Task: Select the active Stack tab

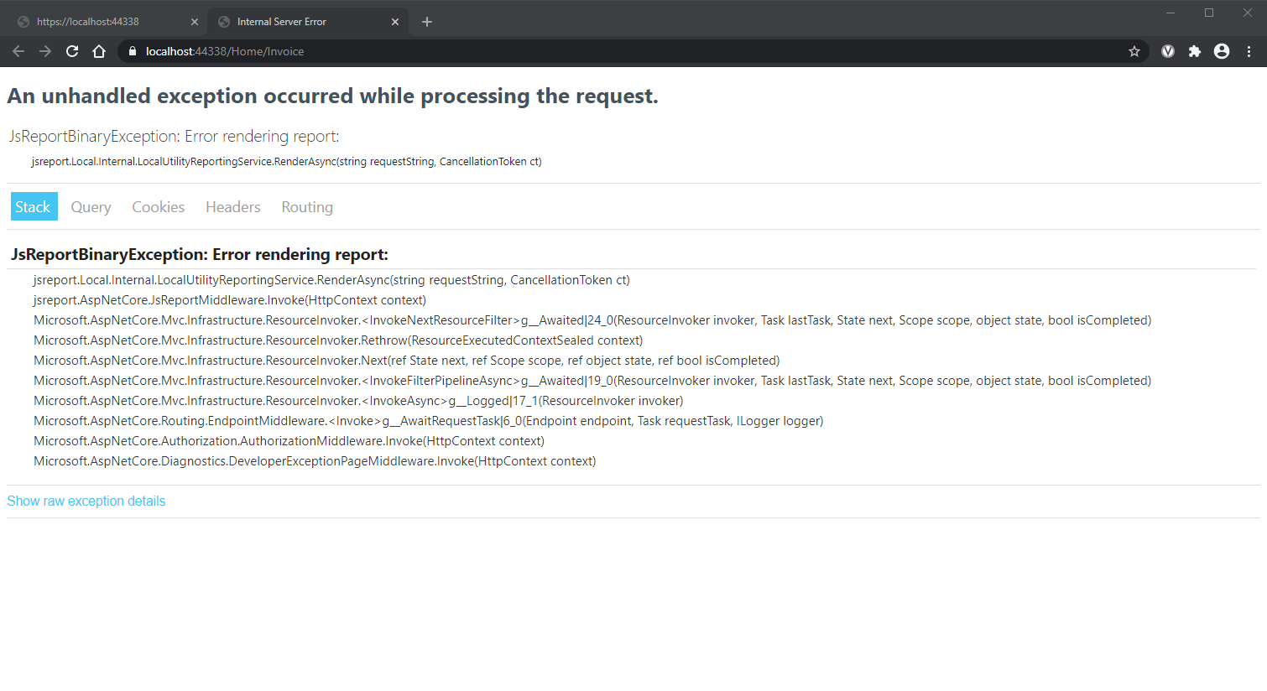Action: pyautogui.click(x=34, y=206)
